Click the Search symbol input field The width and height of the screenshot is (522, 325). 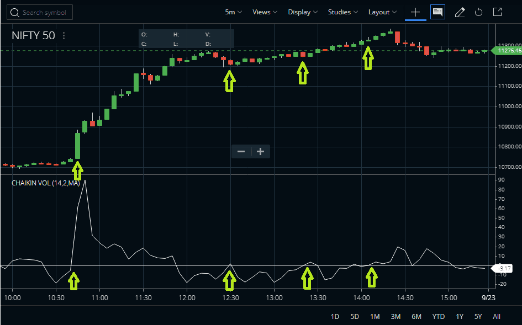(x=40, y=13)
